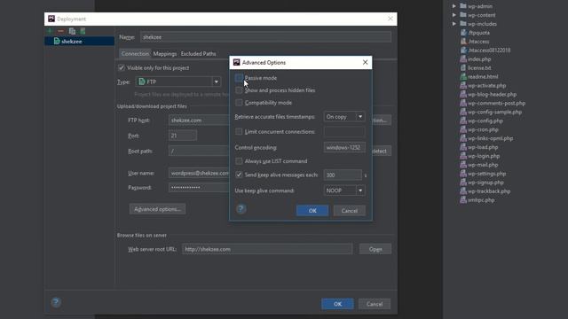Click the Password field
568x319 pixels.
[199, 187]
